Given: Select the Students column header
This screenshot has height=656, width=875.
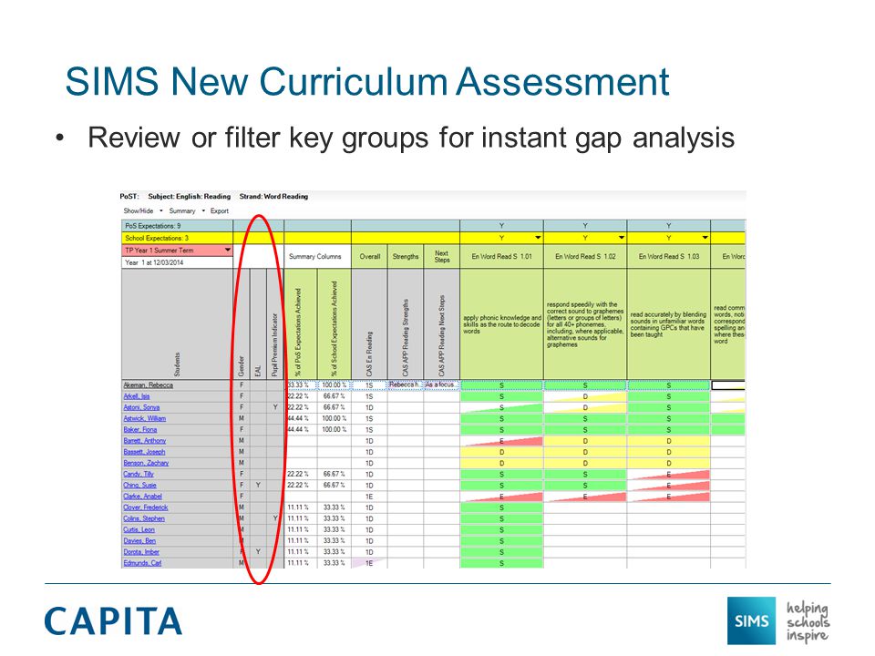Looking at the screenshot, I should pos(178,323).
